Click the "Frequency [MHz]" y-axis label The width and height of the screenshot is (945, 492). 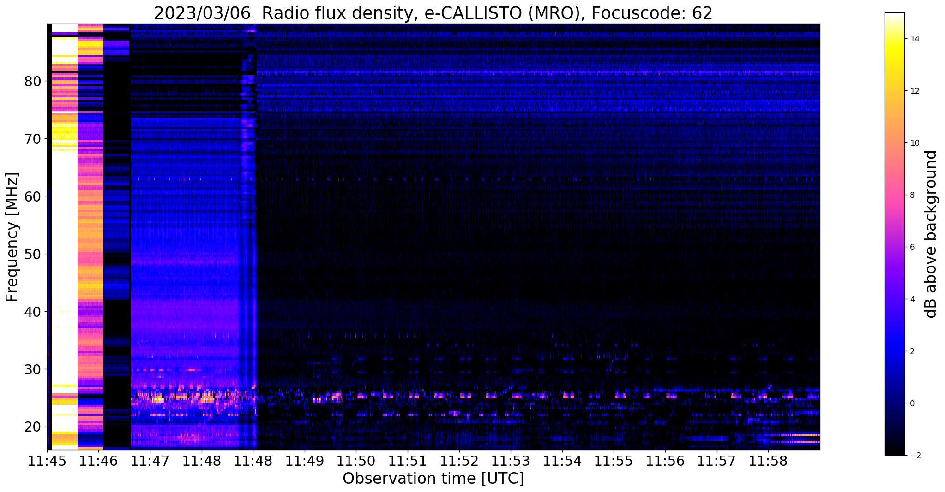[x=12, y=237]
